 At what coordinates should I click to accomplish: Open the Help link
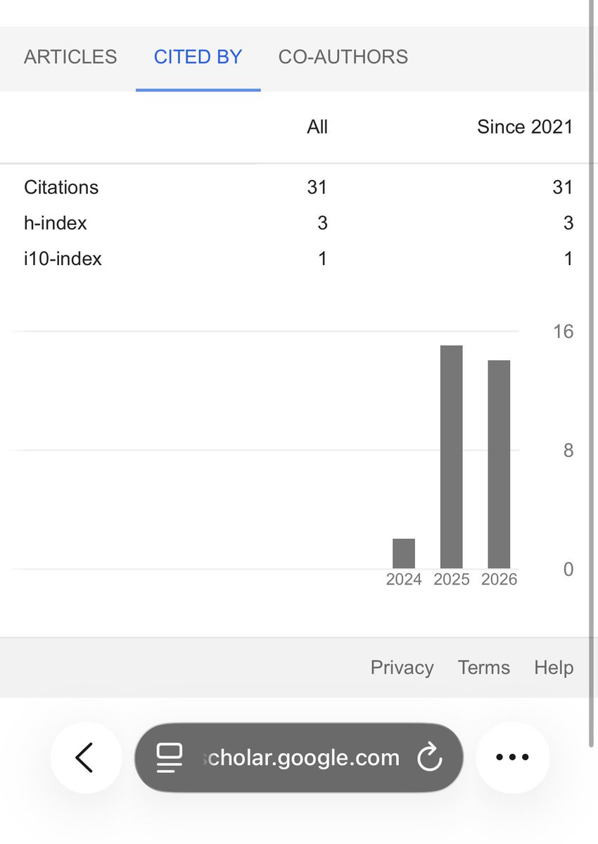554,667
